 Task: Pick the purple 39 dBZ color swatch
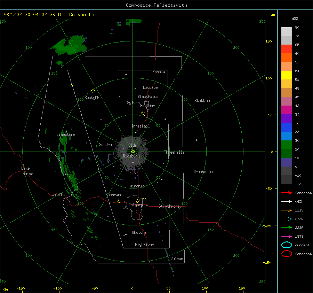click(287, 118)
